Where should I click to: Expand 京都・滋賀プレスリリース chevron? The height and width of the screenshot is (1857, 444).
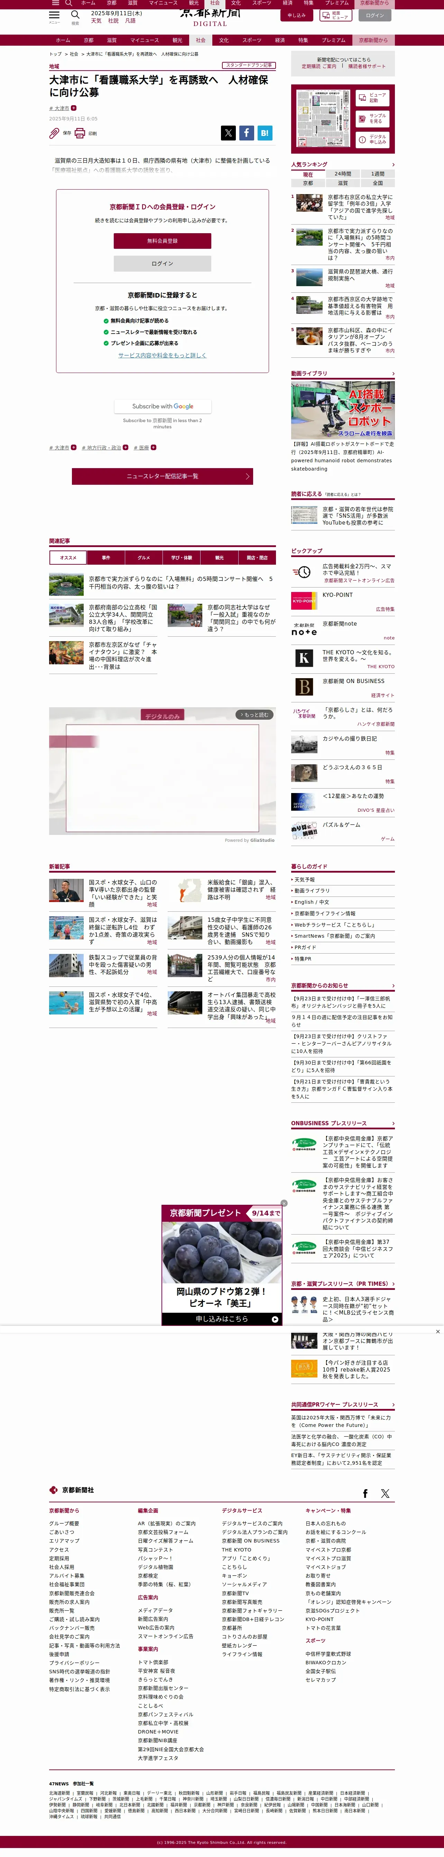(393, 1284)
